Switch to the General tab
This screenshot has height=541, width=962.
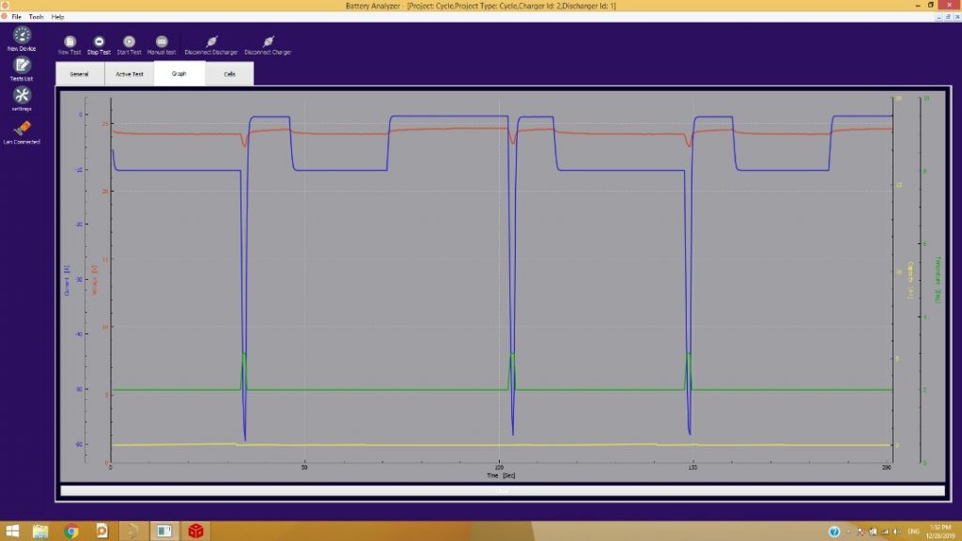point(80,73)
